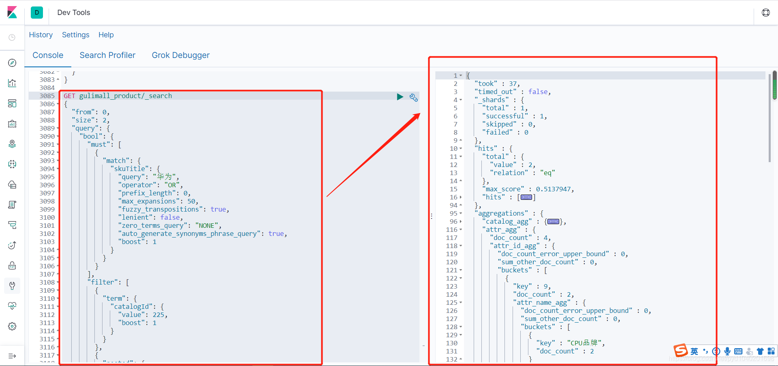Expand folded catalog_agg at line 96
The image size is (778, 366).
[x=461, y=222]
